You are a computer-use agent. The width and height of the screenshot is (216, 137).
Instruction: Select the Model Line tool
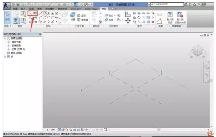[x=33, y=13]
